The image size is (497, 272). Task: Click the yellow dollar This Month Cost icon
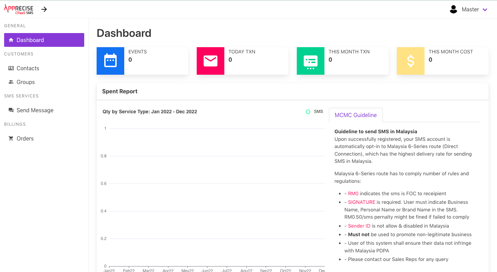coord(411,61)
